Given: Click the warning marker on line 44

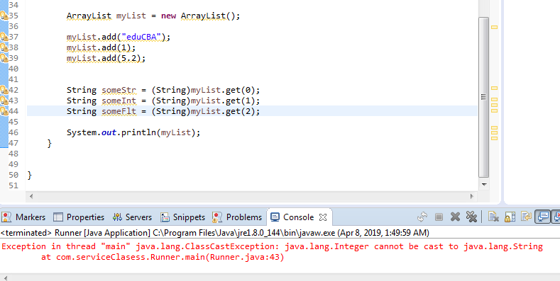Looking at the screenshot, I should [x=4, y=111].
